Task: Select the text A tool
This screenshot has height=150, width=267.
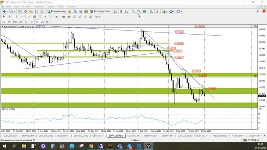Action: (x=45, y=17)
